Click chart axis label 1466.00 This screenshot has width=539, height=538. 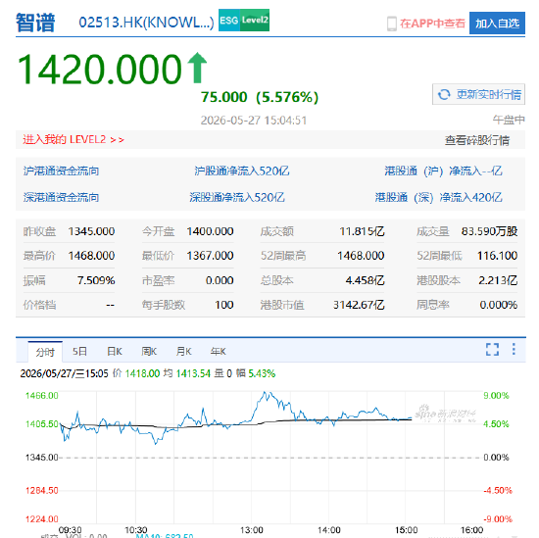coord(41,395)
